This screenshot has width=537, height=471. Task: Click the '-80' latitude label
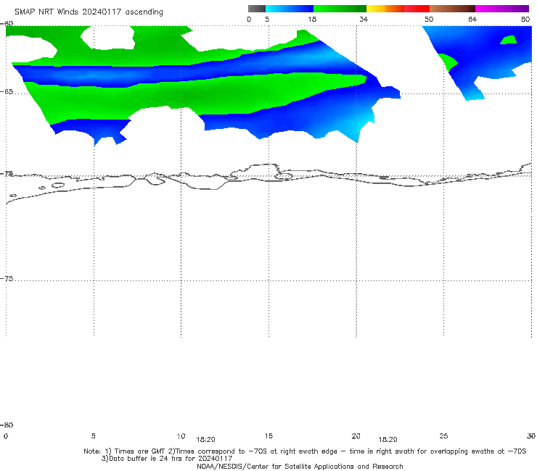pyautogui.click(x=7, y=425)
